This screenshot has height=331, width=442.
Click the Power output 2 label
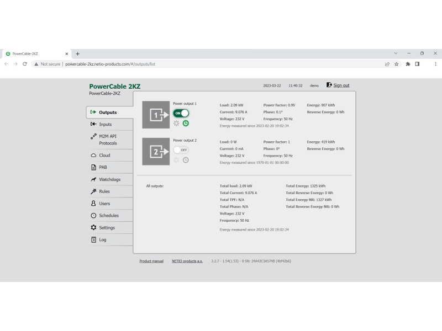[x=185, y=140]
